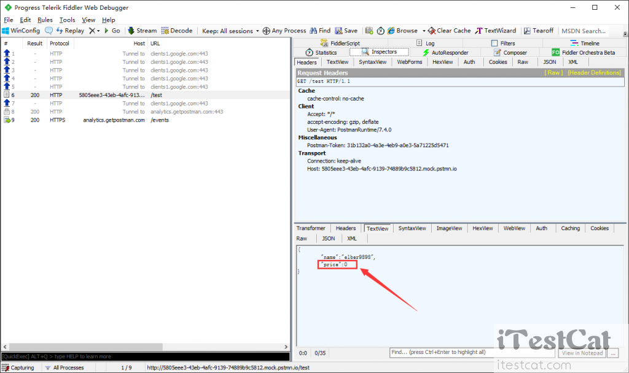This screenshot has height=373, width=629.
Task: Open the Filters tab
Action: tap(503, 44)
